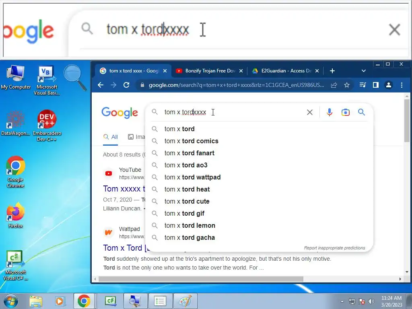Screen dimensions: 412x309
Task: Go forward in Chrome browser
Action: [113, 85]
